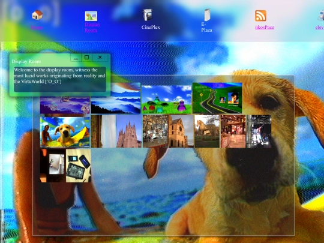View the horse statue thumbnail
Screen dimensions: 324x243
pos(207,131)
